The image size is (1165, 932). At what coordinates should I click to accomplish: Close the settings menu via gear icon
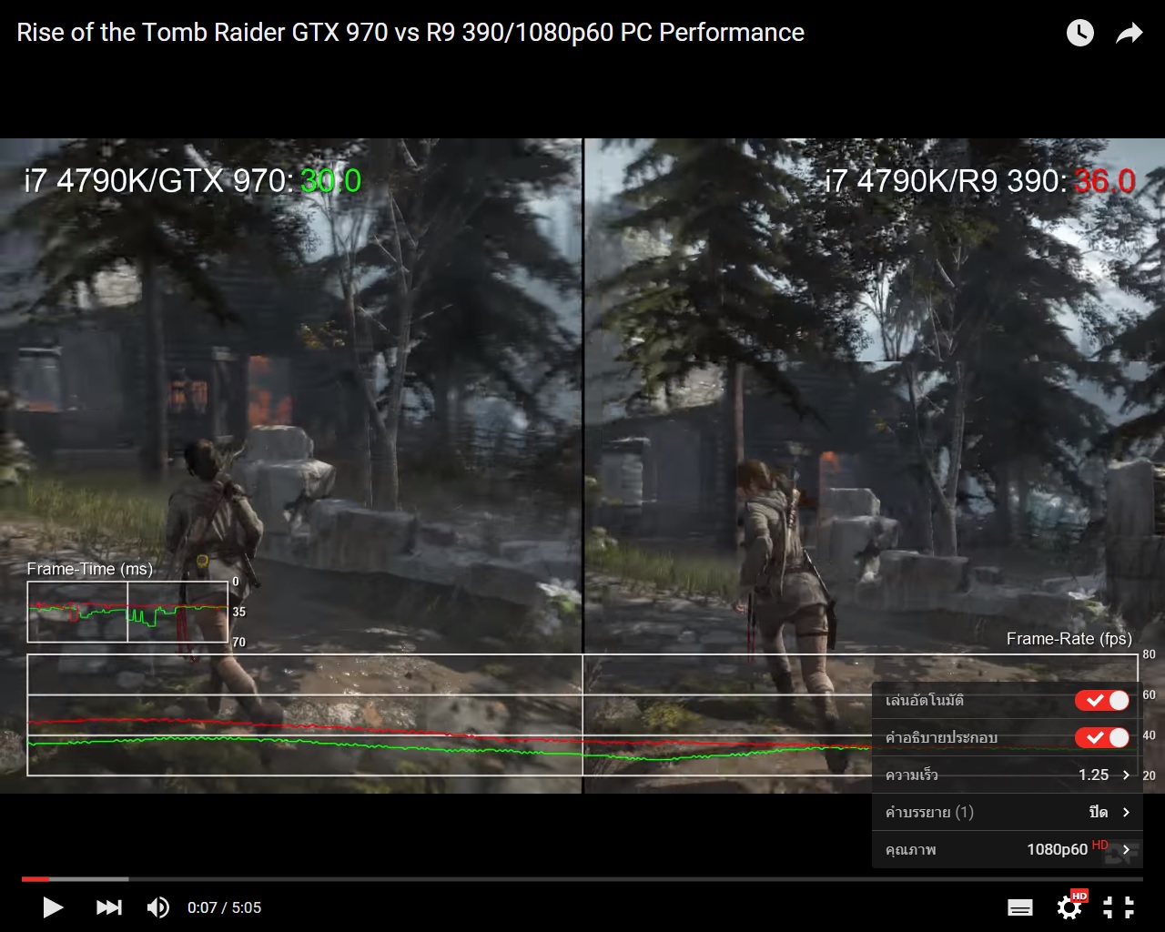point(1070,907)
